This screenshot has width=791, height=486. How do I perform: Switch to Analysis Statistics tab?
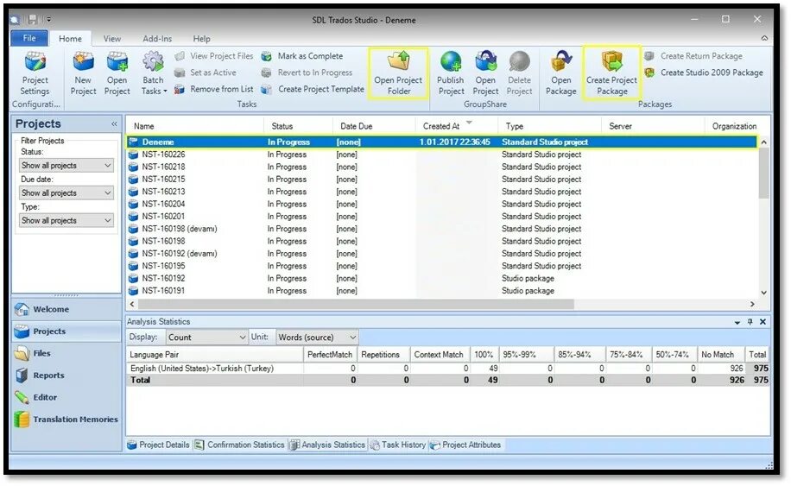(x=327, y=445)
